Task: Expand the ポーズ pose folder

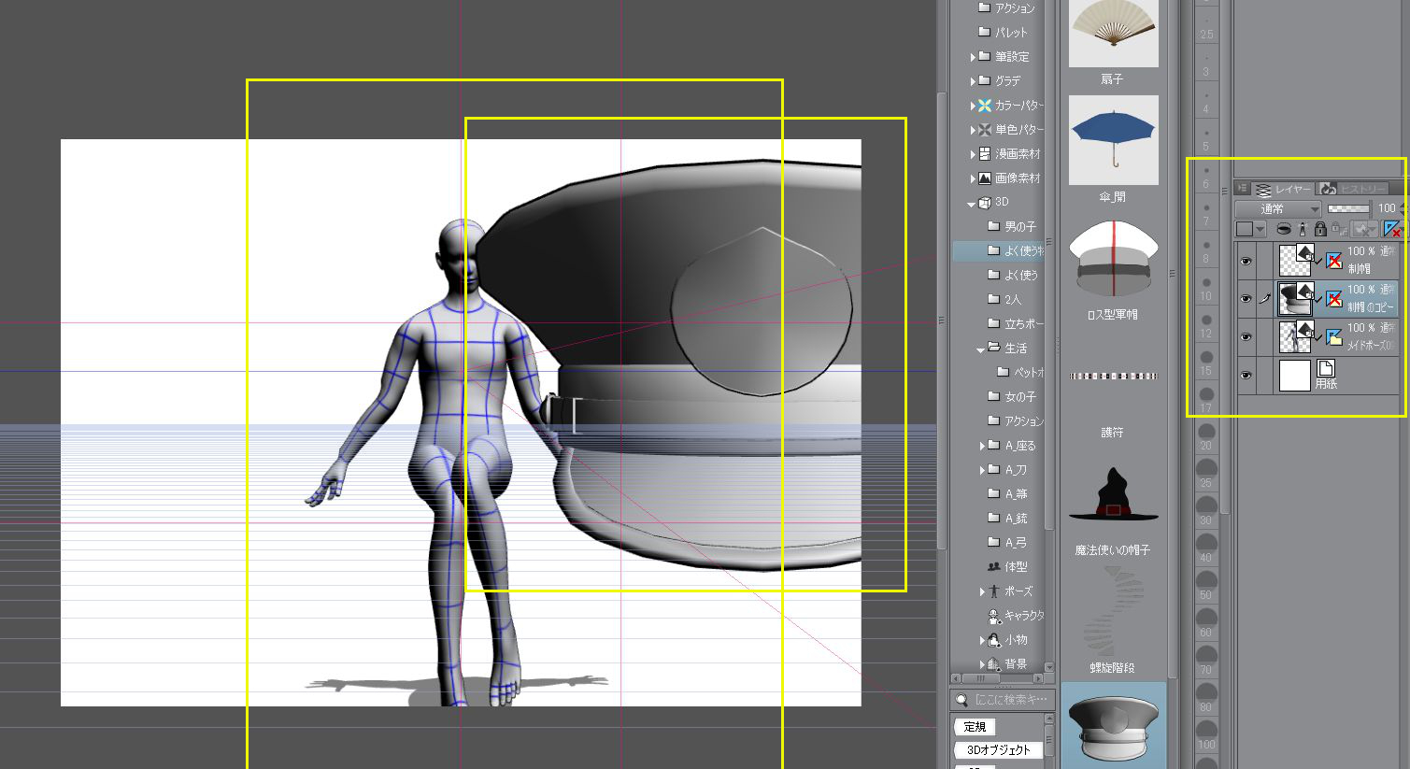Action: 981,591
